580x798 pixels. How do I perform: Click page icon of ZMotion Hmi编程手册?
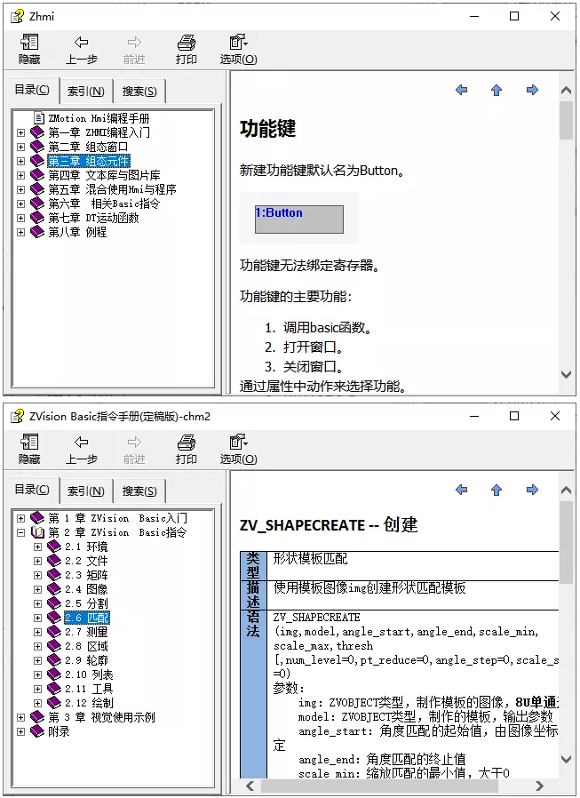pyautogui.click(x=39, y=118)
